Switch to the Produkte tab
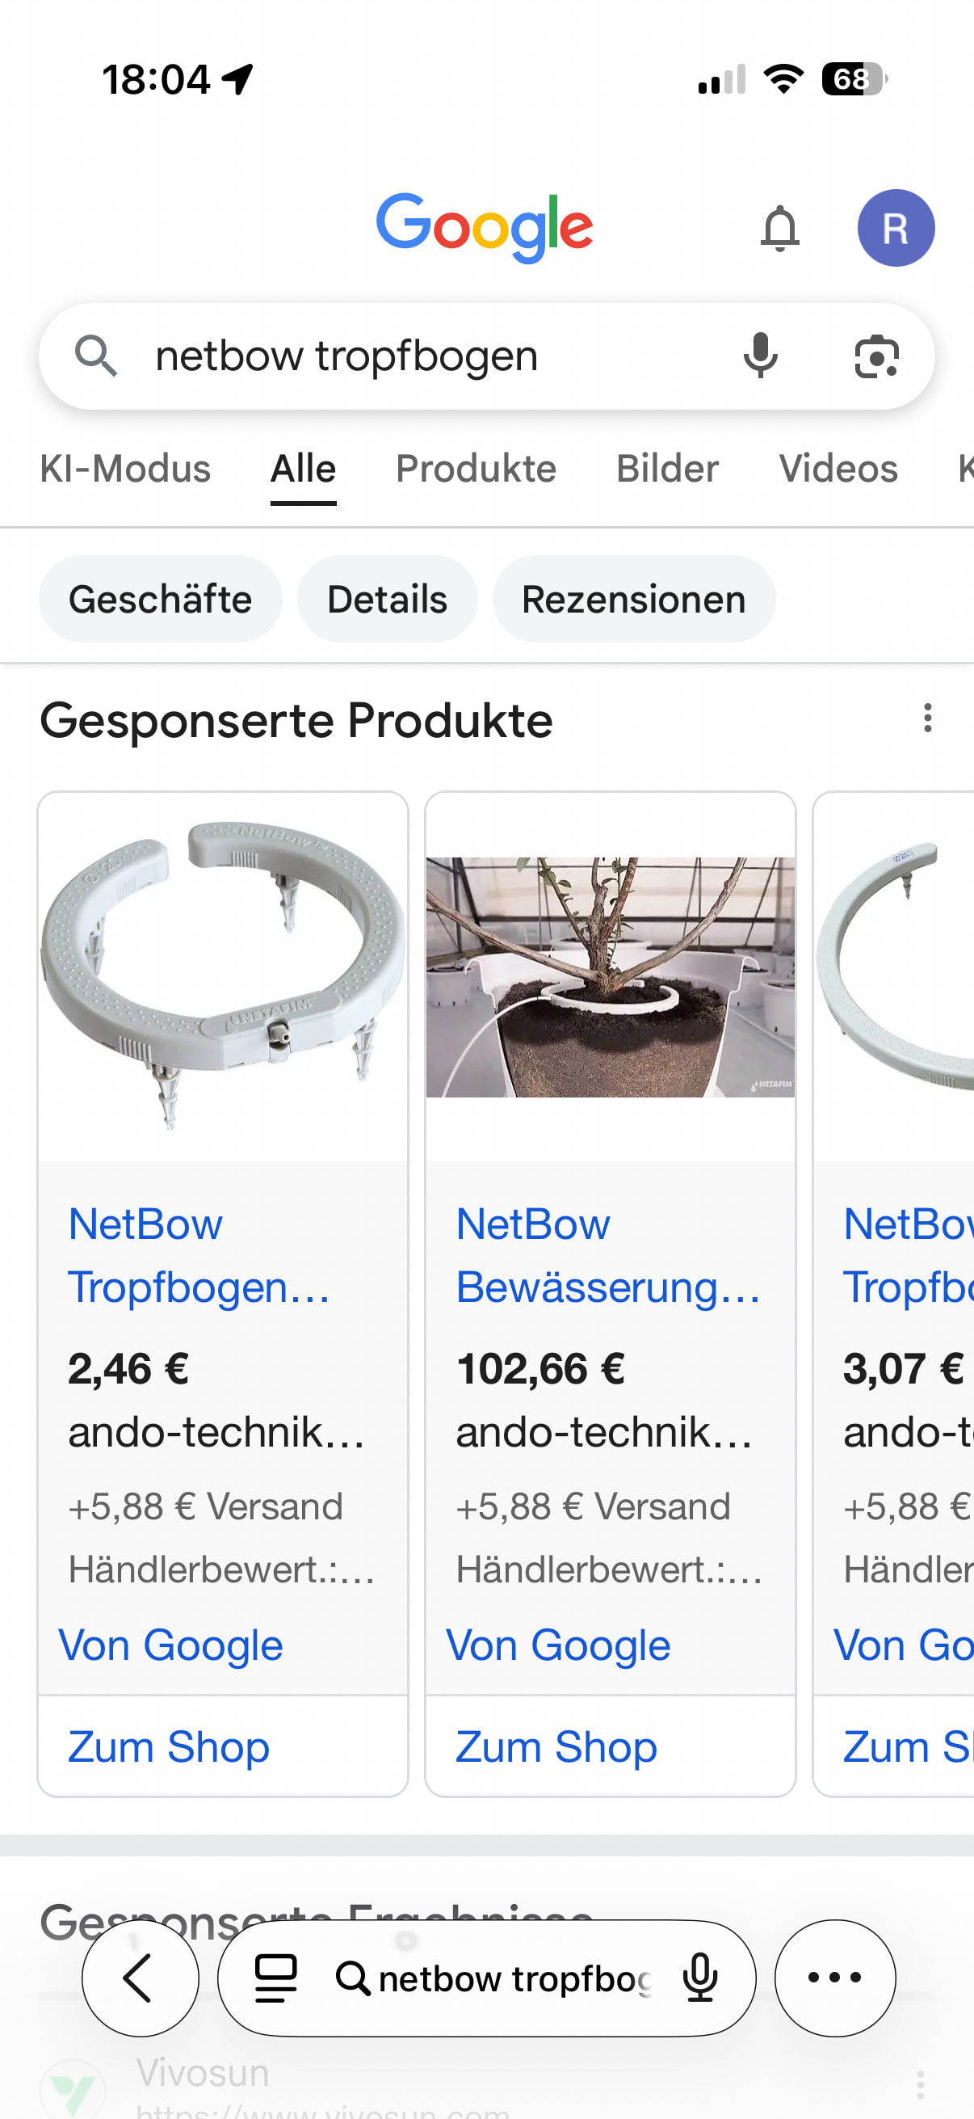The image size is (974, 2119). tap(476, 469)
